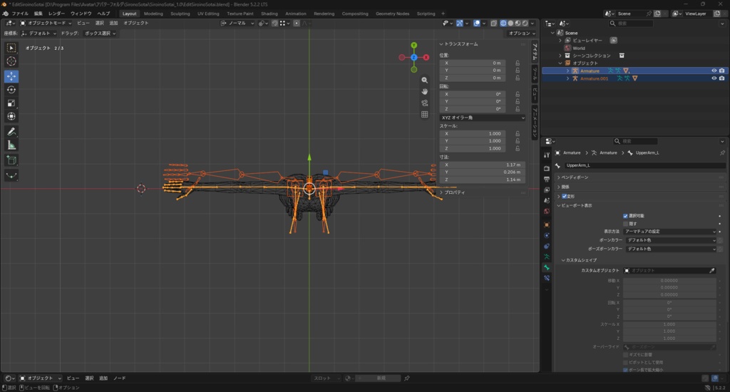Open the XYZ オイラー角 rotation mode dropdown
The image size is (730, 392).
point(483,118)
